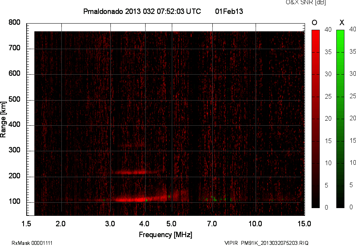356x246 pixels.
Task: Click the 40 label on the O colorbar
Action: tap(328, 29)
